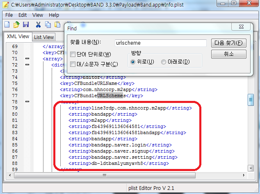Screen dimensions: 260x194
Task: Cut selection with the scissors icon
Action: point(38,25)
